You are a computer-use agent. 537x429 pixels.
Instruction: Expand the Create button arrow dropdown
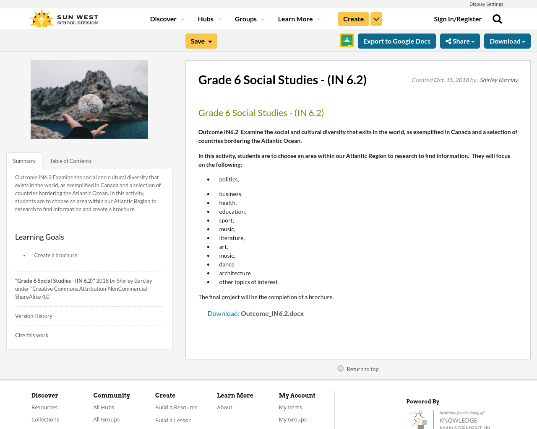tap(376, 19)
